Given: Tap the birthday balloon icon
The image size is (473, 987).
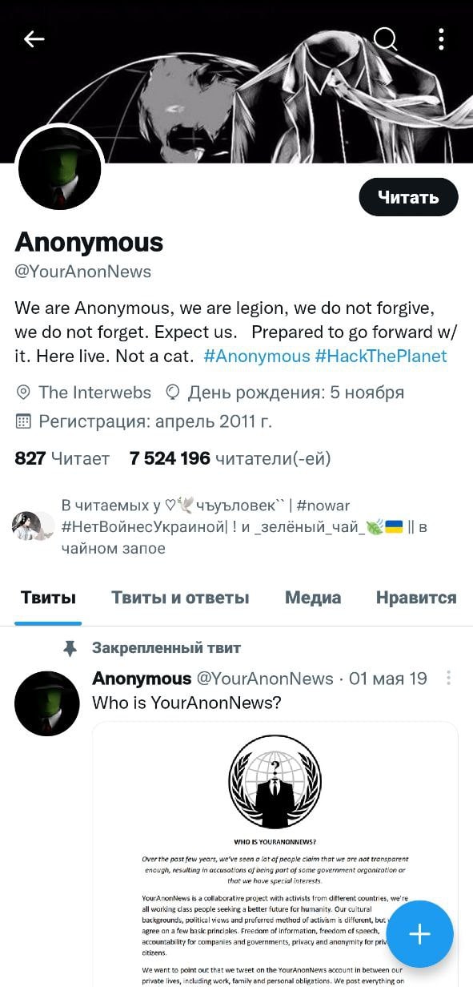Looking at the screenshot, I should (171, 393).
